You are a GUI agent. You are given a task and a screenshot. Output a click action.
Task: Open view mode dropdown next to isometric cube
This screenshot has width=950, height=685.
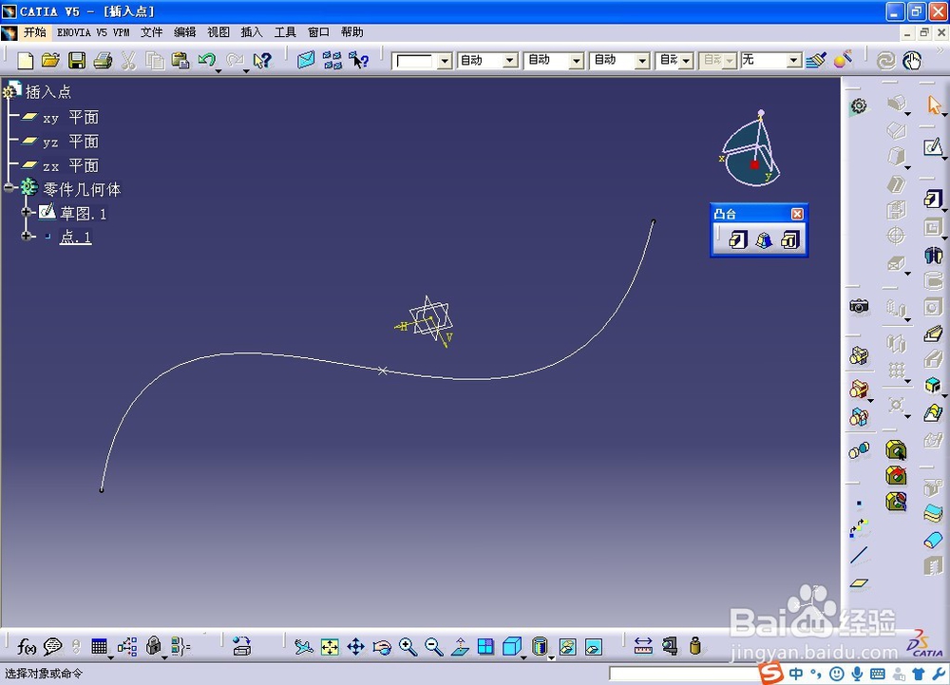click(x=523, y=657)
